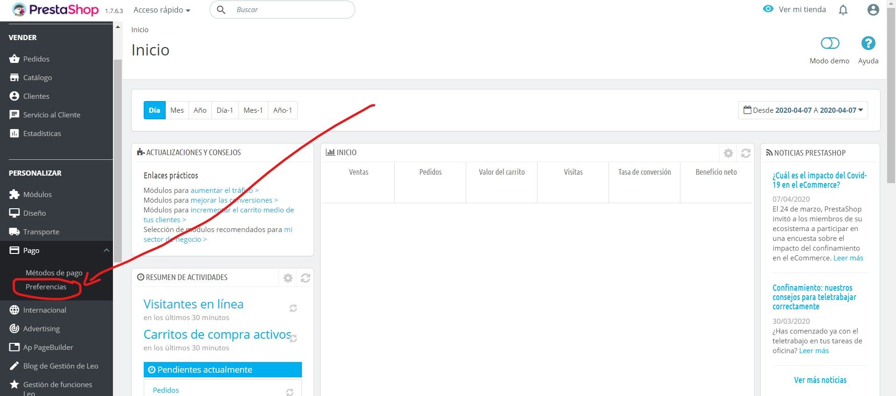Screen dimensions: 896x396
Task: Refresh Visitantes en línea count
Action: tap(293, 308)
